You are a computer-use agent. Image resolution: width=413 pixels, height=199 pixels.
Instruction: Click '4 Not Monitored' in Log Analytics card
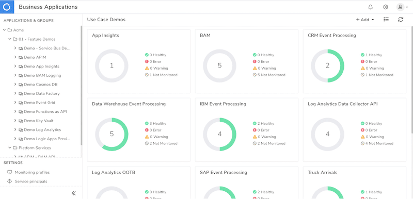click(x=379, y=143)
